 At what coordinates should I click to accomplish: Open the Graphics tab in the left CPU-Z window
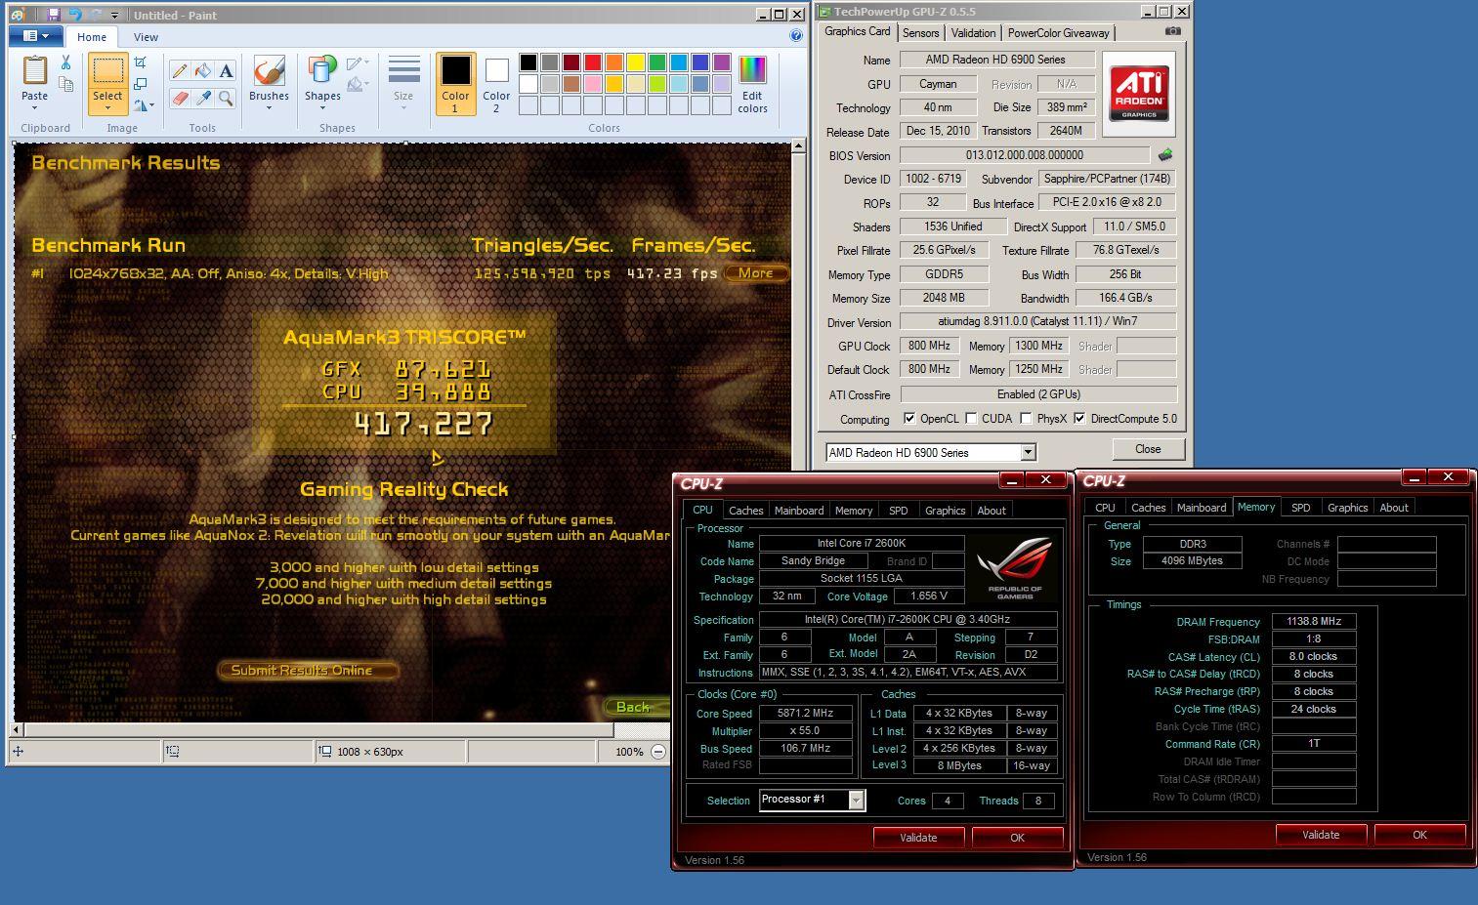pos(945,511)
